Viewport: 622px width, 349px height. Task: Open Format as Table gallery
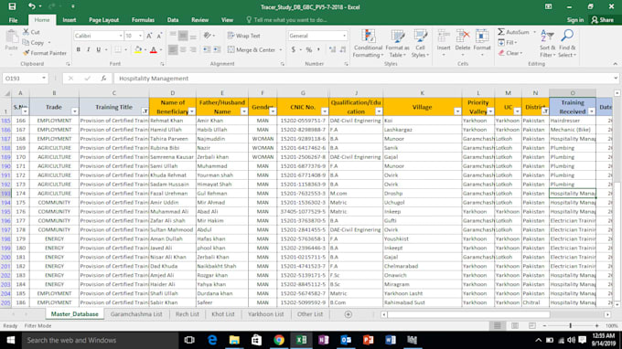[x=397, y=44]
